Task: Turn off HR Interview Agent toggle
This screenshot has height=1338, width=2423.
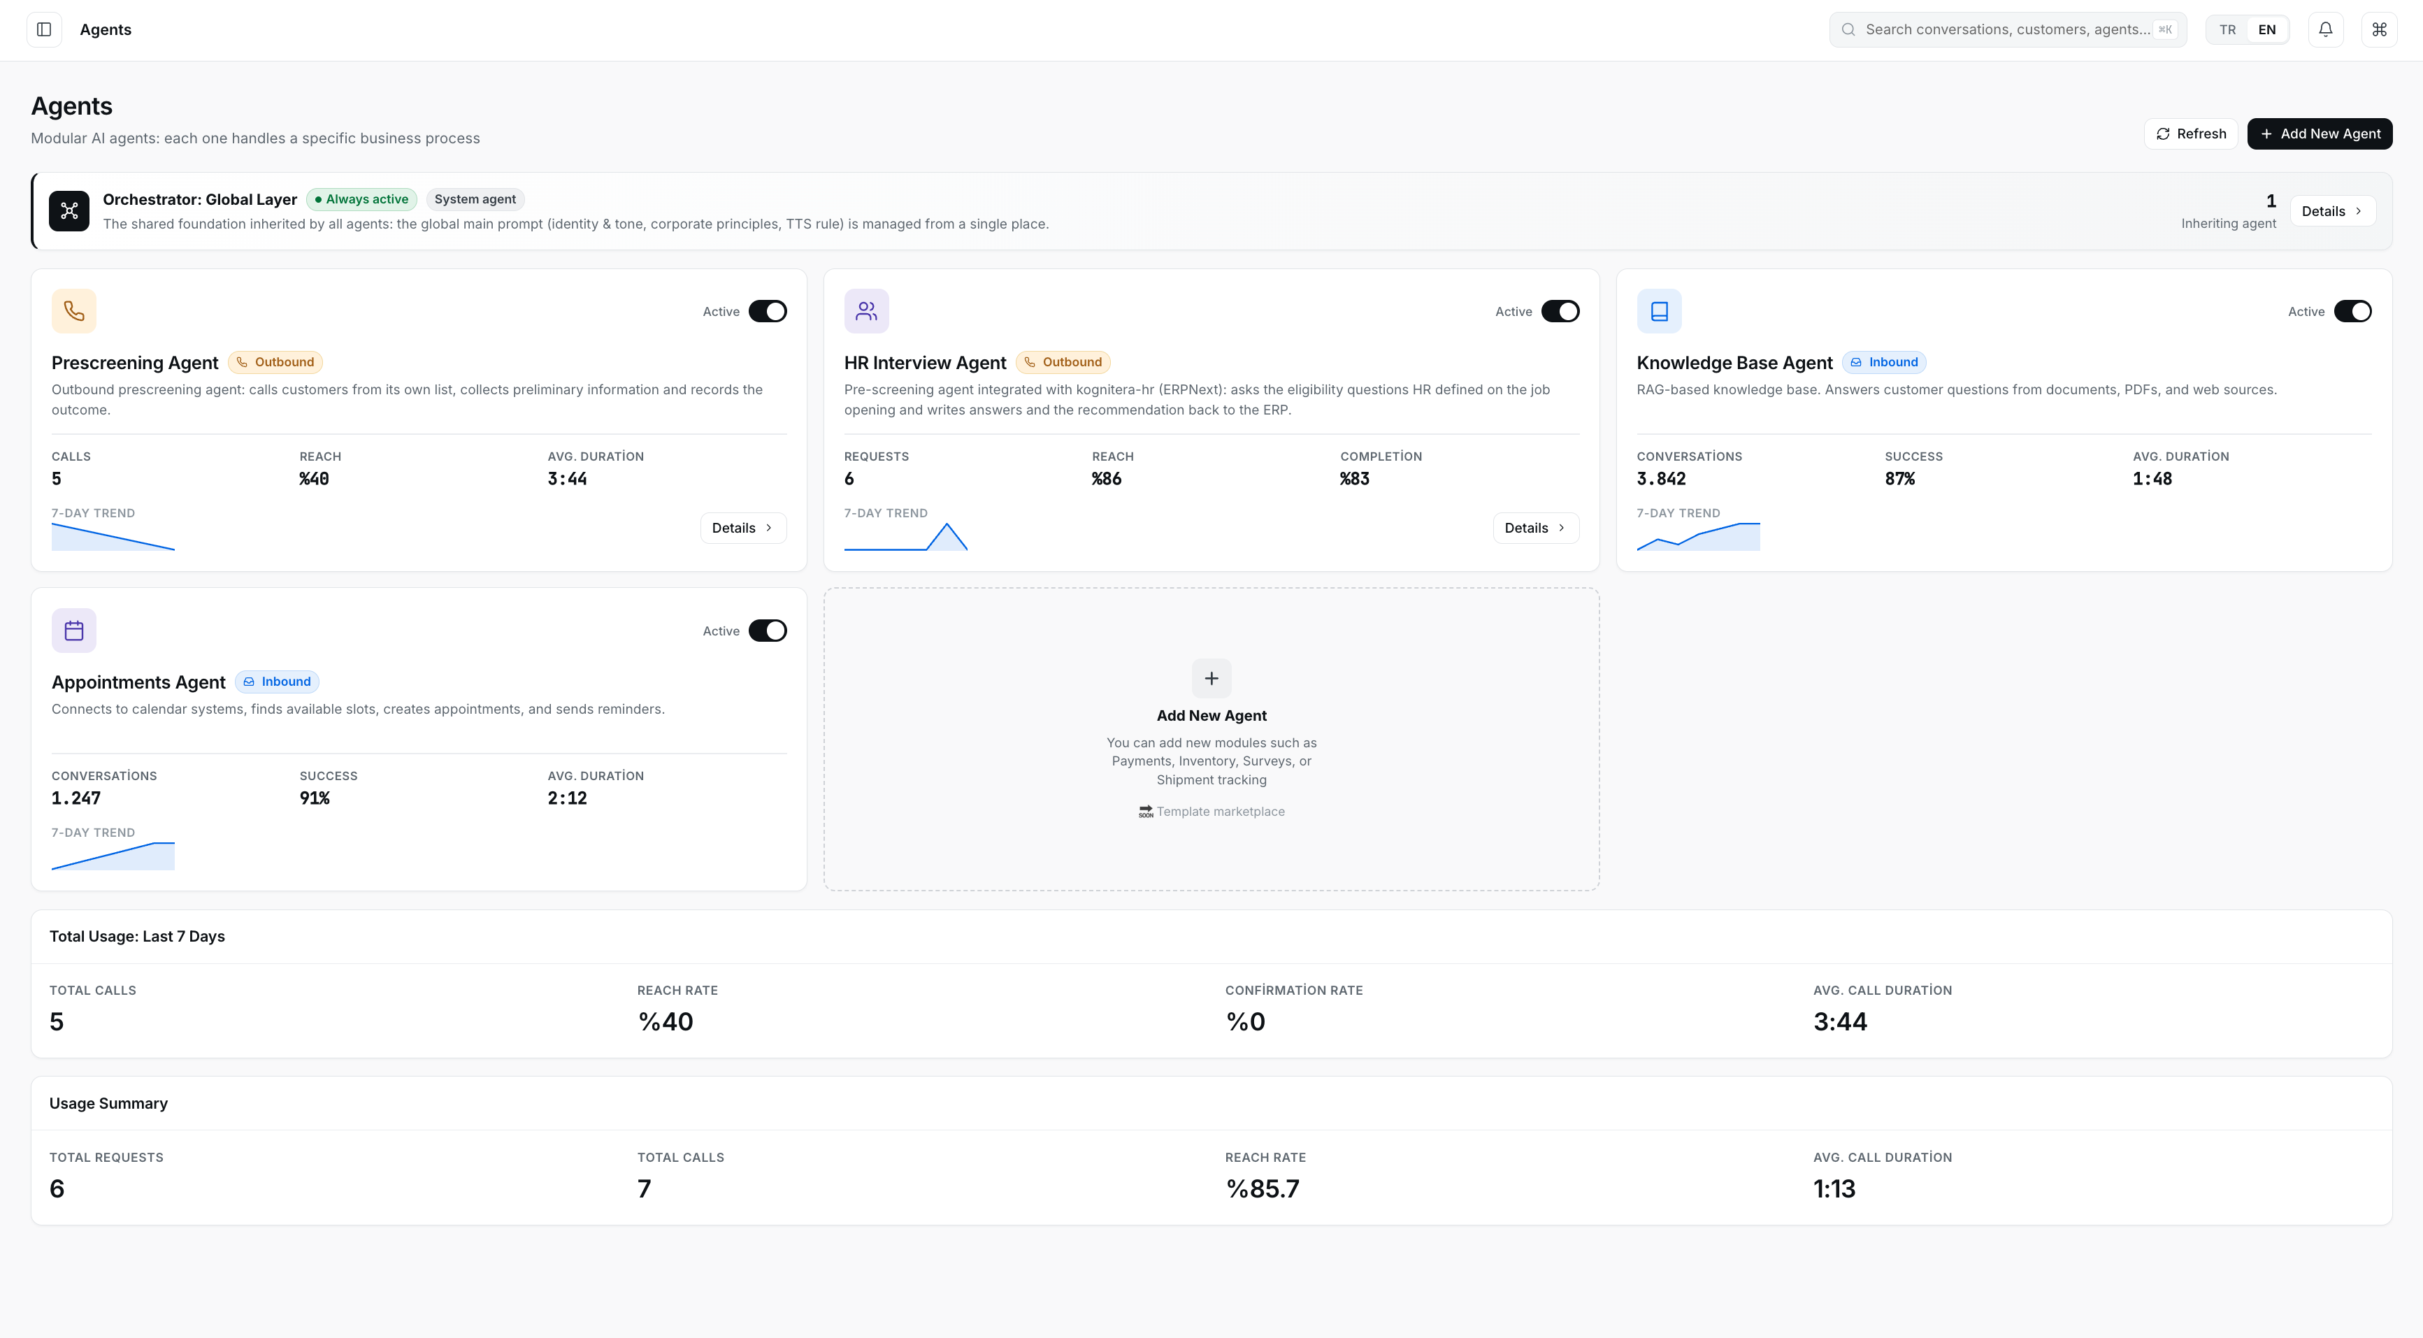Action: 1560,311
